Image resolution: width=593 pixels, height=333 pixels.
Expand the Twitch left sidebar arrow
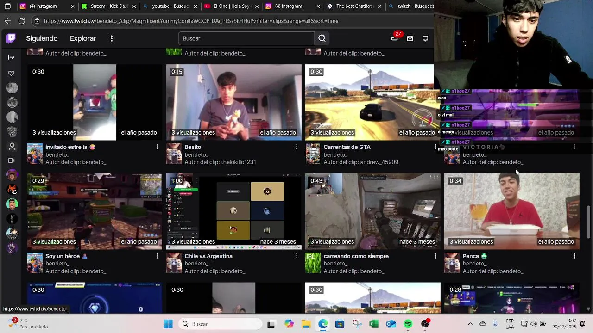[x=12, y=57]
